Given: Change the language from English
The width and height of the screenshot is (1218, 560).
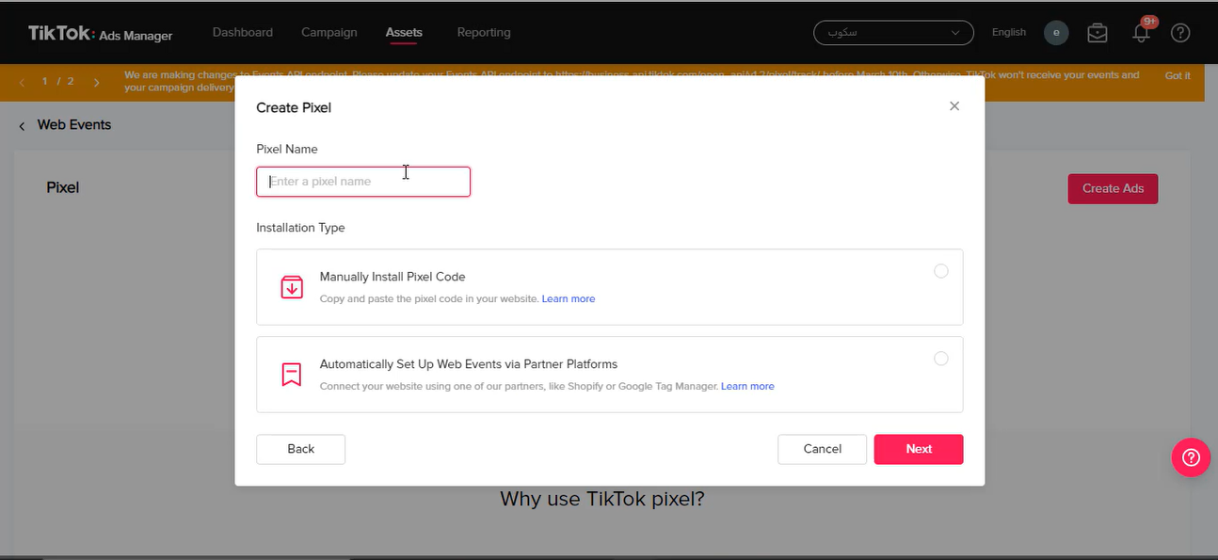Looking at the screenshot, I should 1009,32.
